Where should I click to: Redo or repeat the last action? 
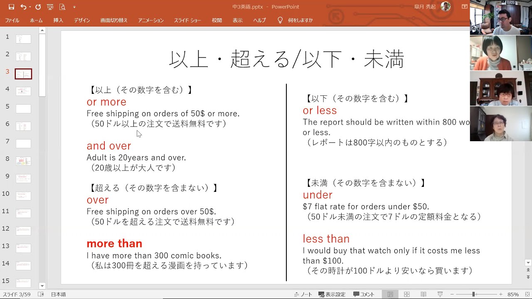tap(38, 7)
